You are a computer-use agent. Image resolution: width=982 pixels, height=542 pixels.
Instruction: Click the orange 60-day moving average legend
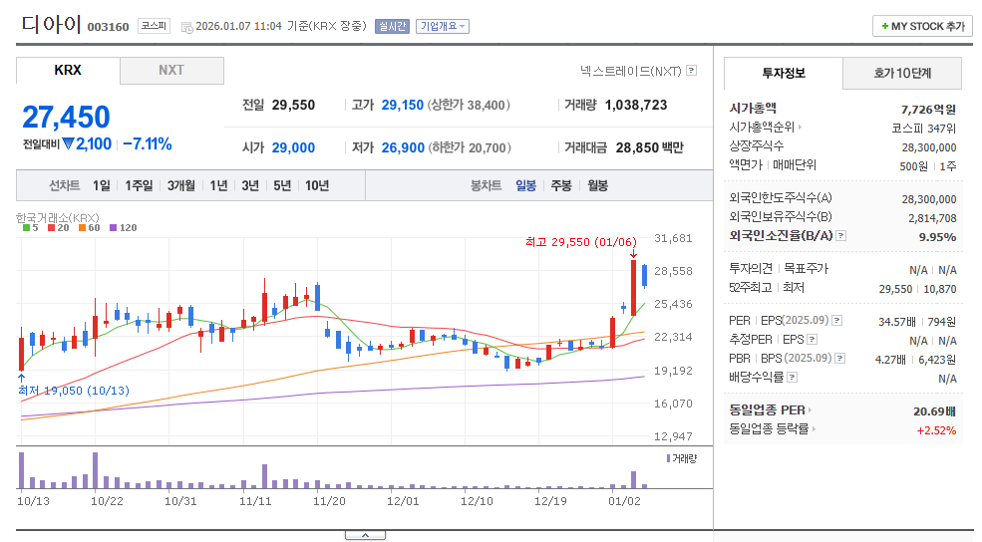pyautogui.click(x=89, y=228)
